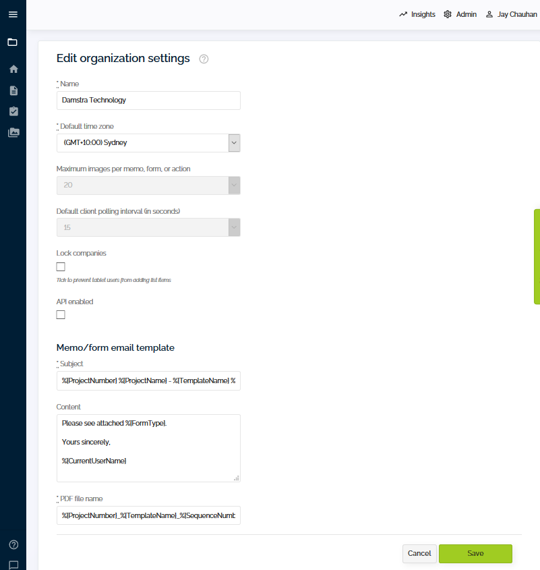Screen dimensions: 540x570
Task: Click the email Subject input field
Action: (148, 381)
